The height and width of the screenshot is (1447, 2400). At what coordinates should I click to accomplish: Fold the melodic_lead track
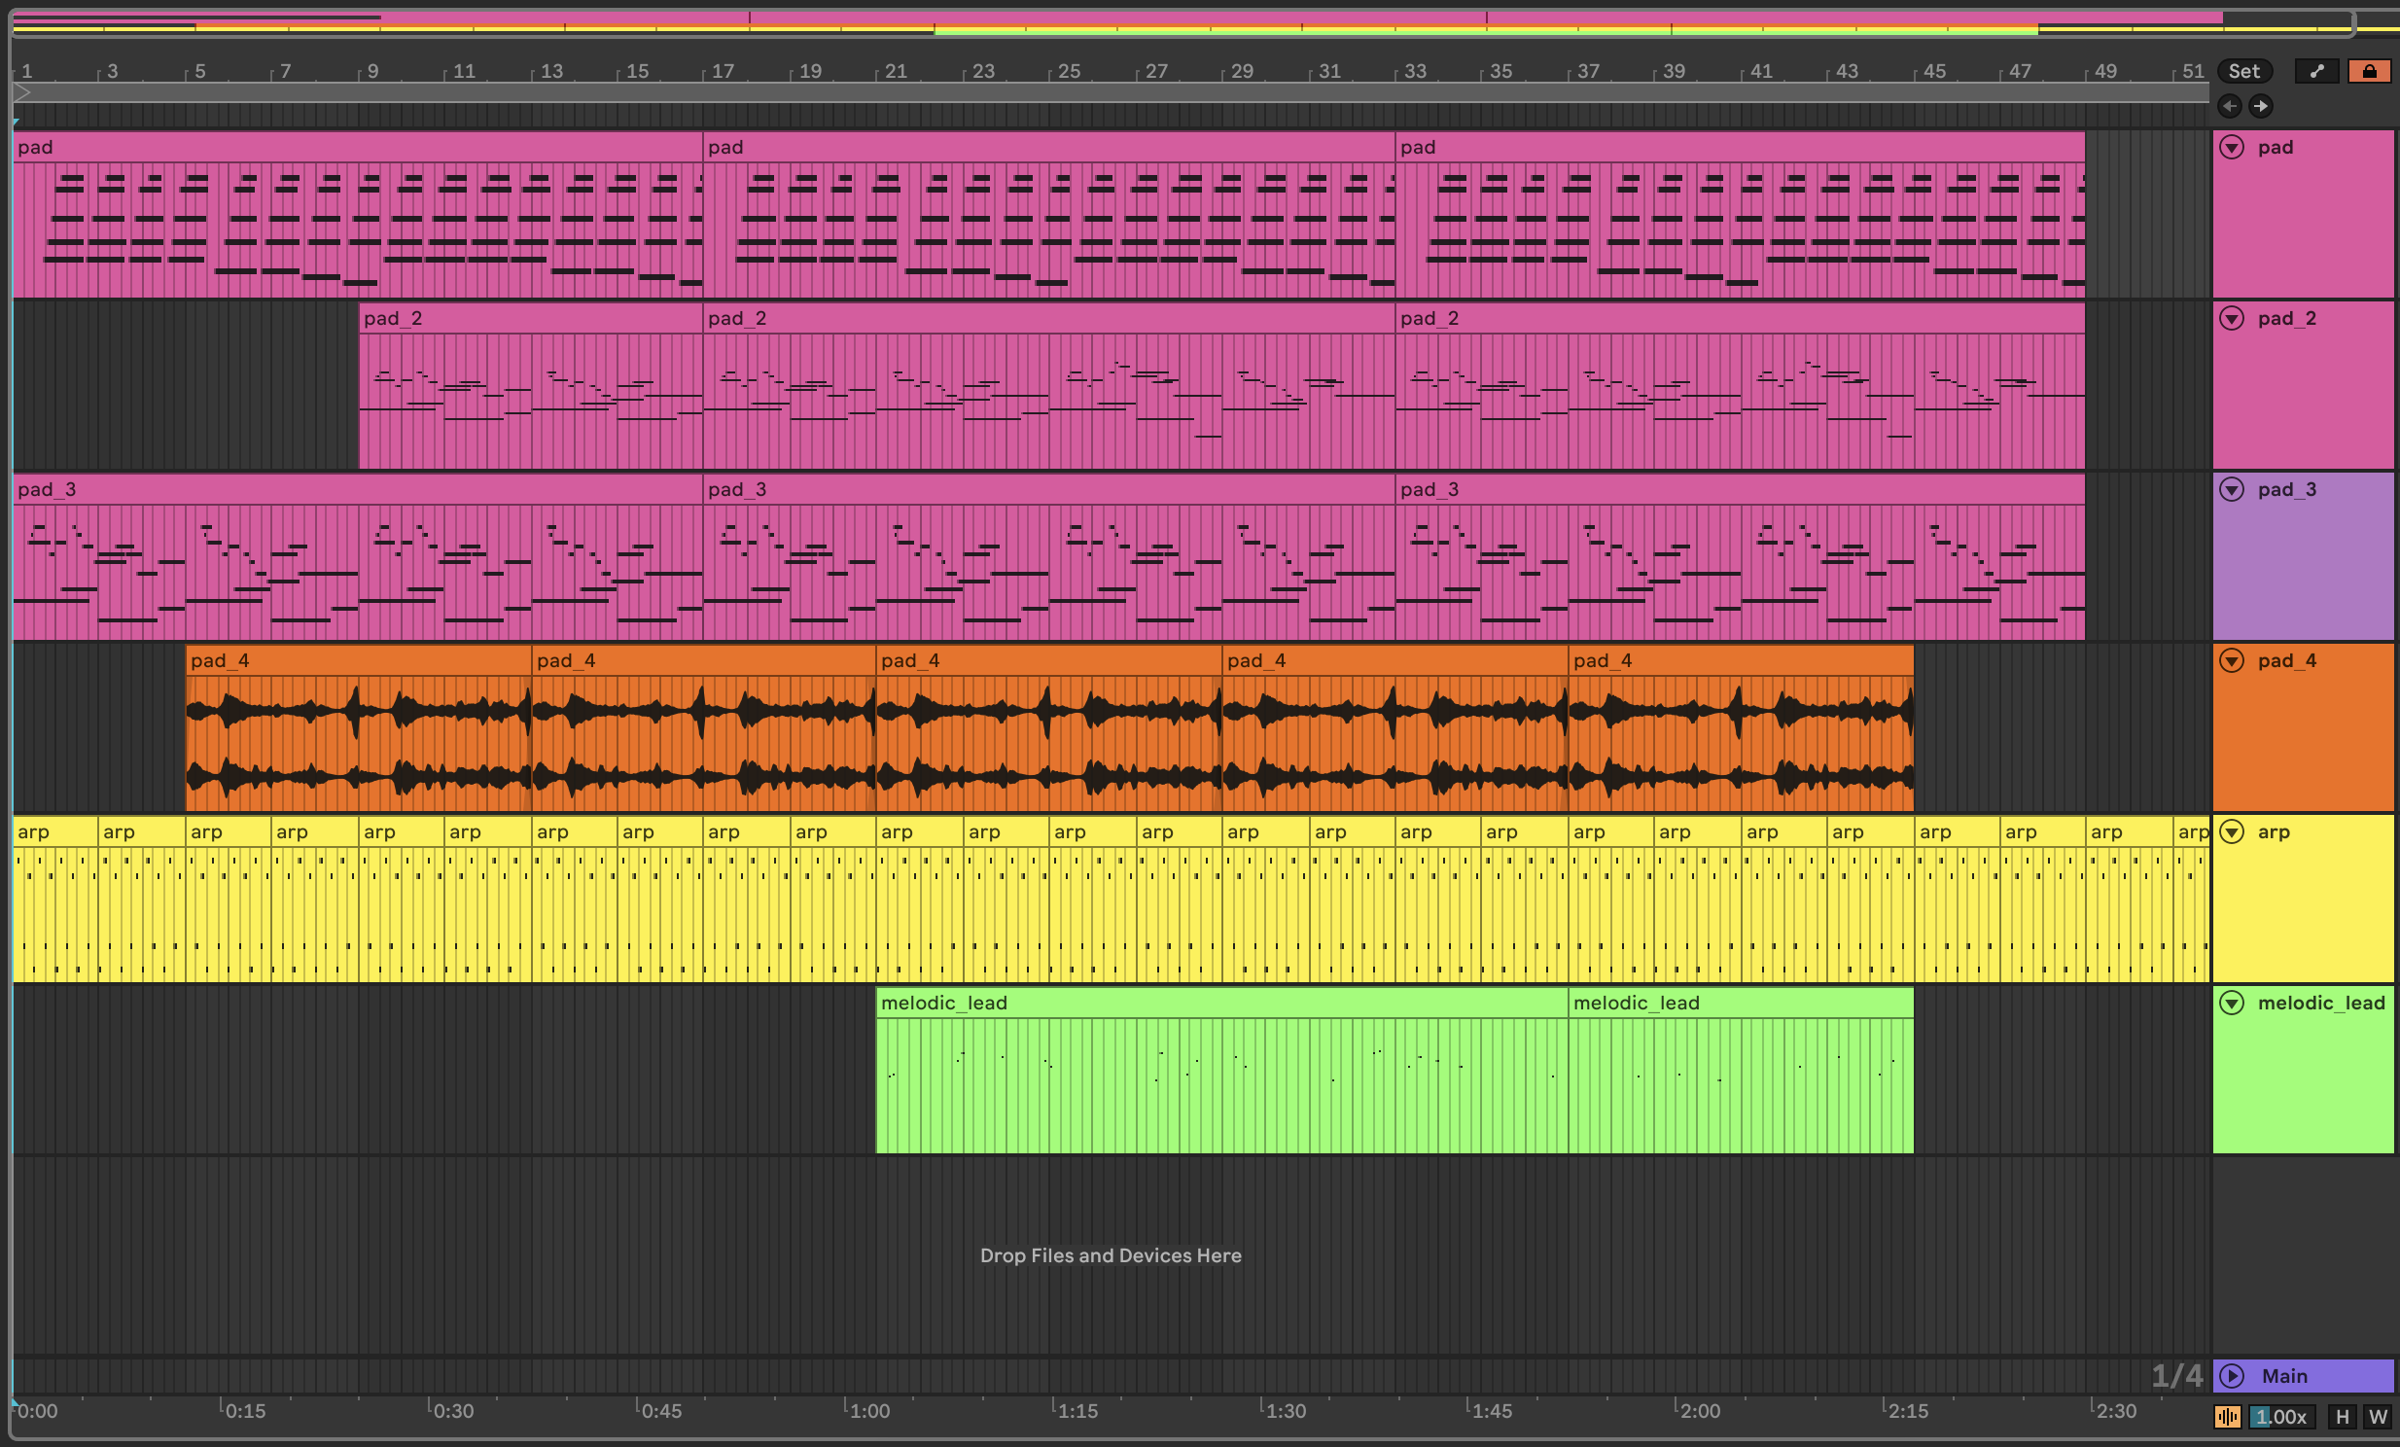click(2232, 1003)
